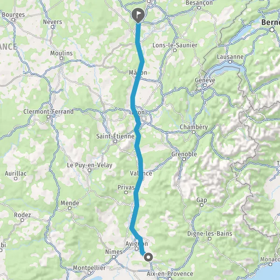
Task: Select the Le Puy-en-Velay label
Action: click(x=90, y=165)
